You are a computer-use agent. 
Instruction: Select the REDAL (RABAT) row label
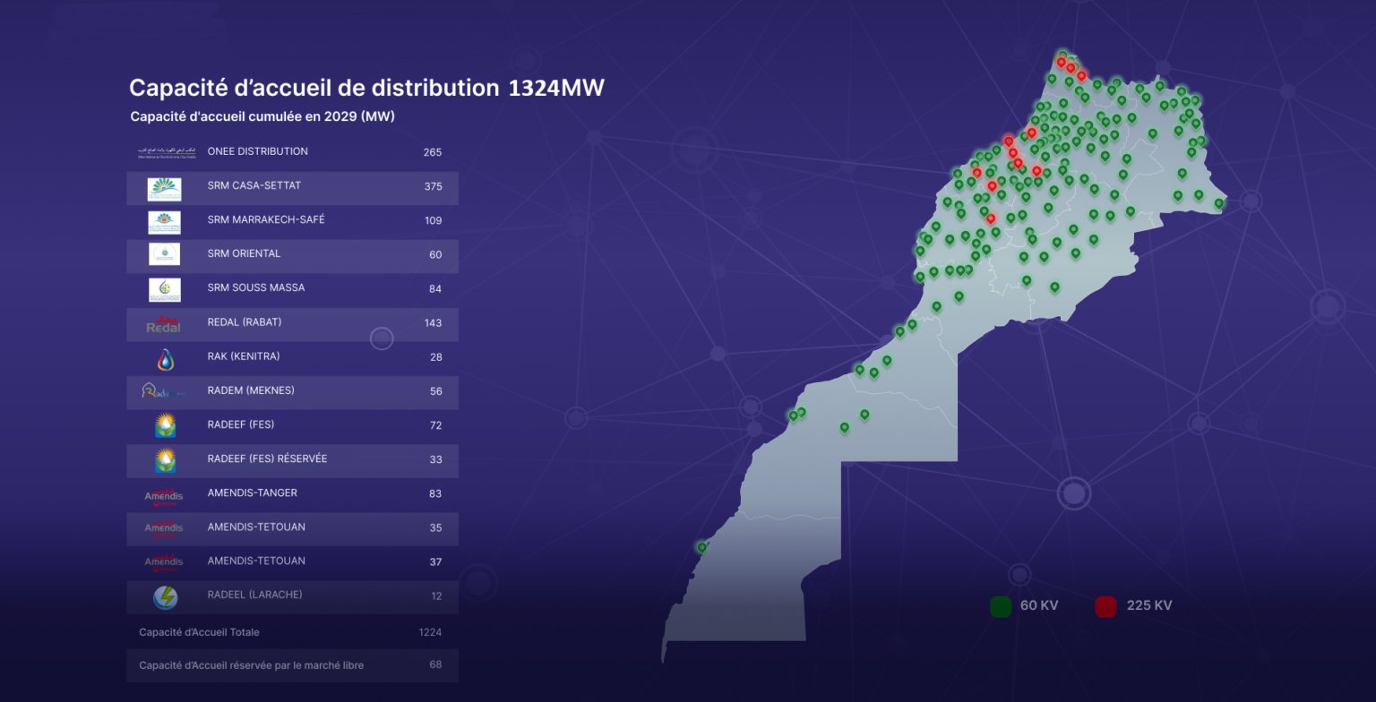(x=245, y=322)
